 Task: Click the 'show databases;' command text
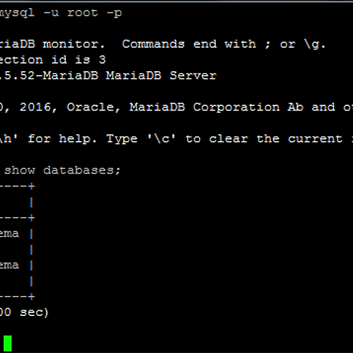(62, 170)
